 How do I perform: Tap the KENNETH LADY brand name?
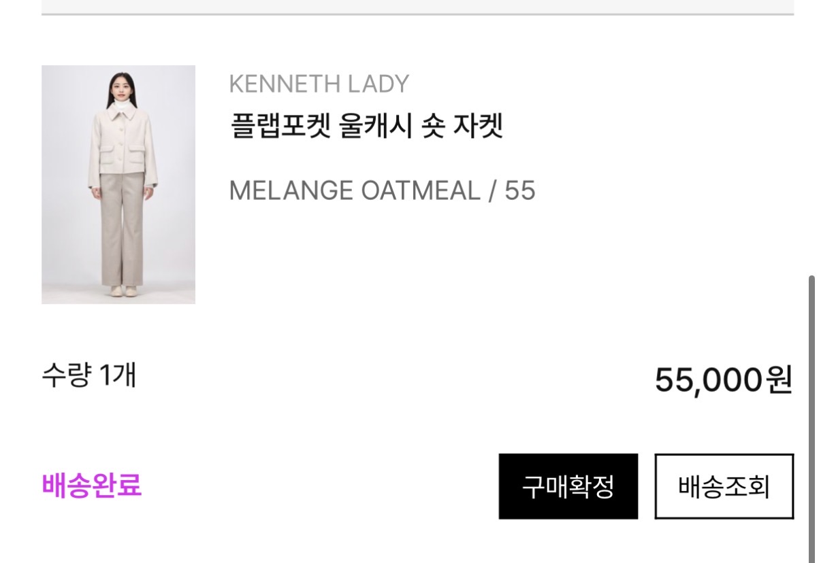[319, 84]
